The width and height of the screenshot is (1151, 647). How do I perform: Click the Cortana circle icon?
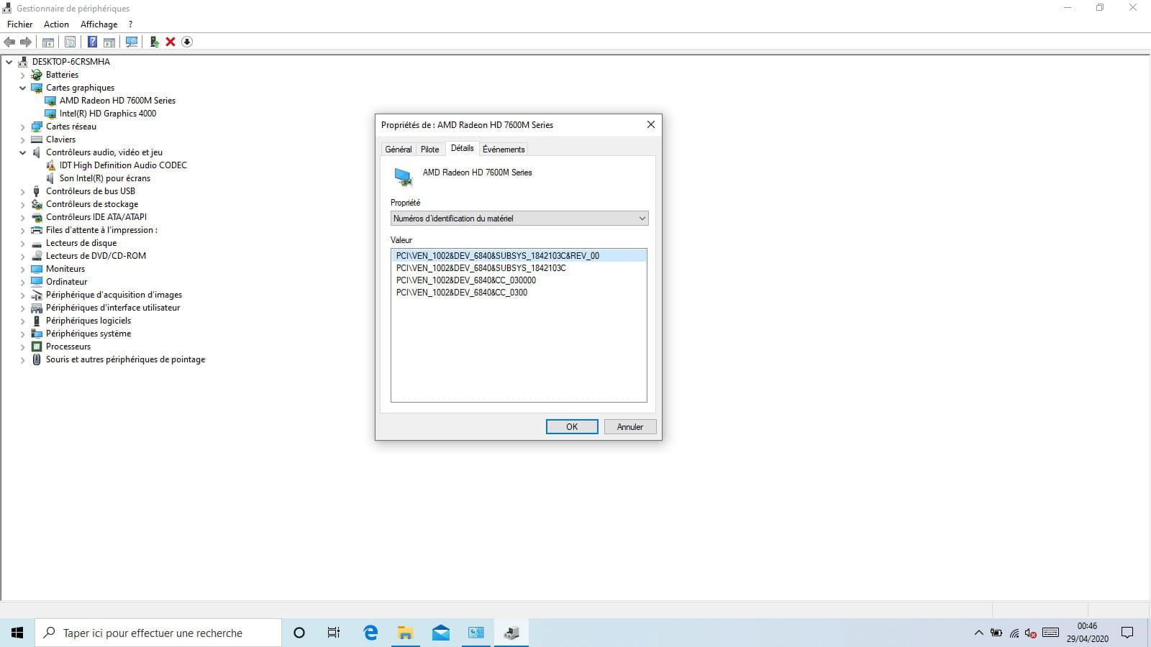[299, 633]
